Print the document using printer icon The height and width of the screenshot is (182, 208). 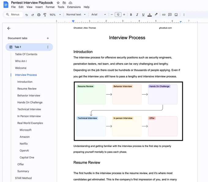[x=39, y=15]
